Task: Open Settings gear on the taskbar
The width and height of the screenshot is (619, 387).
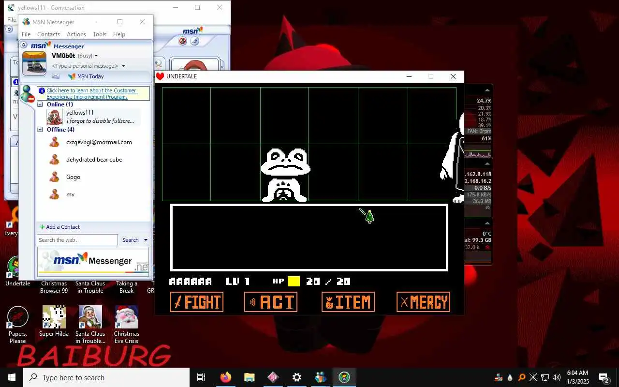Action: coord(297,377)
